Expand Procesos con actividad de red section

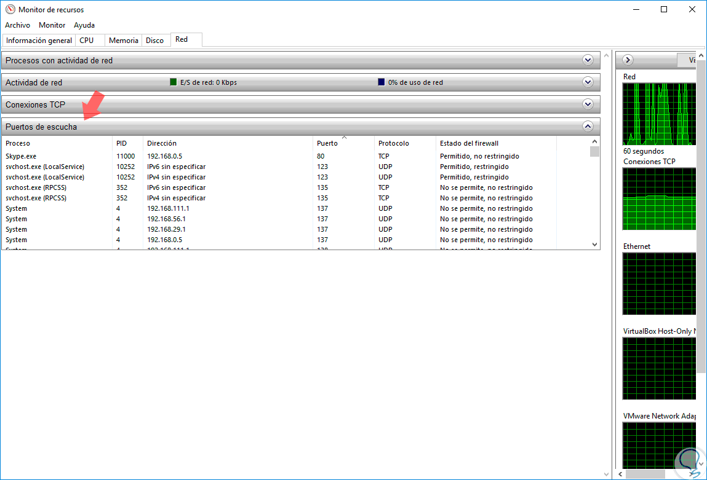(588, 60)
